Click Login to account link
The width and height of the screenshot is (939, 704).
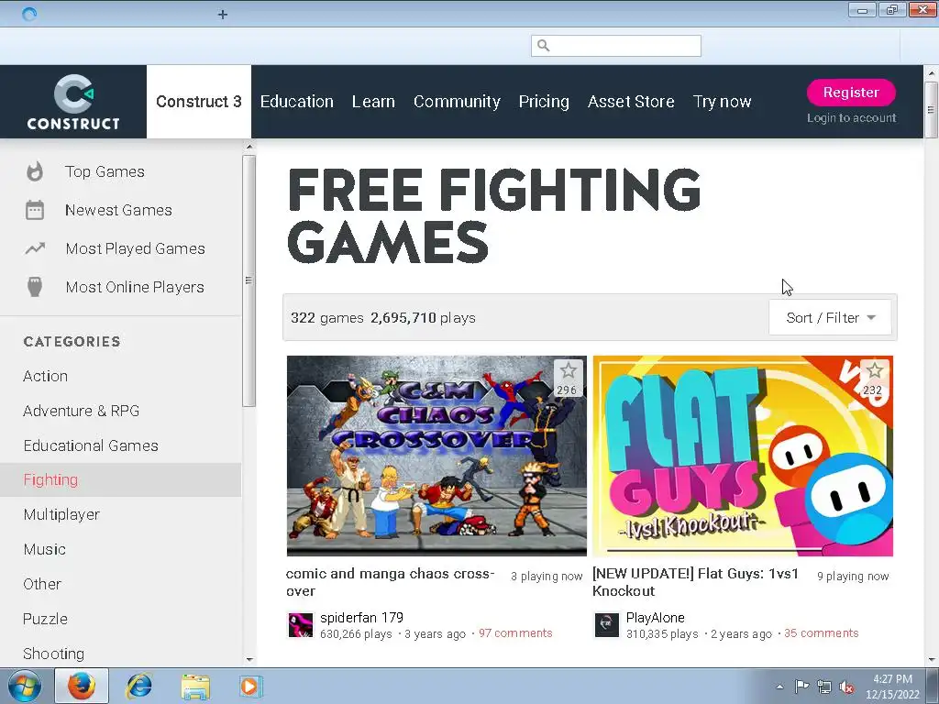[852, 118]
